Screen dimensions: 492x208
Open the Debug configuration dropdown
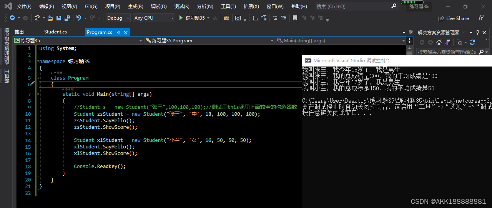pyautogui.click(x=118, y=18)
